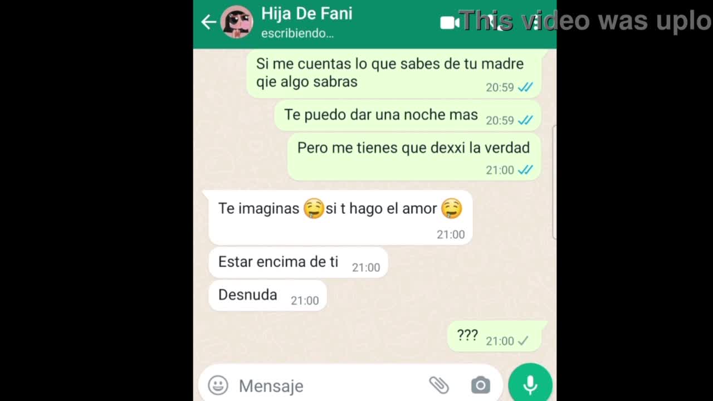Open the contact's profile picture
This screenshot has height=401, width=713.
pyautogui.click(x=237, y=22)
